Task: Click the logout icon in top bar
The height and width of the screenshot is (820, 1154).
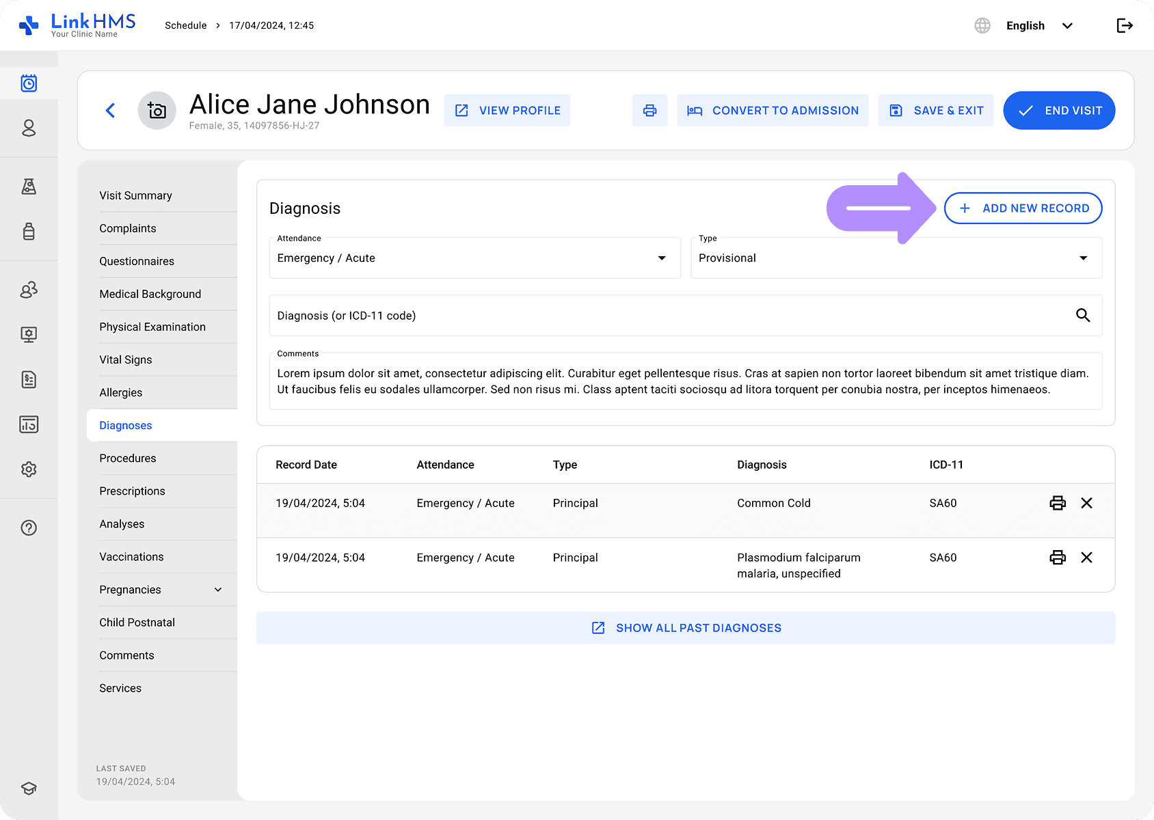Action: tap(1125, 26)
